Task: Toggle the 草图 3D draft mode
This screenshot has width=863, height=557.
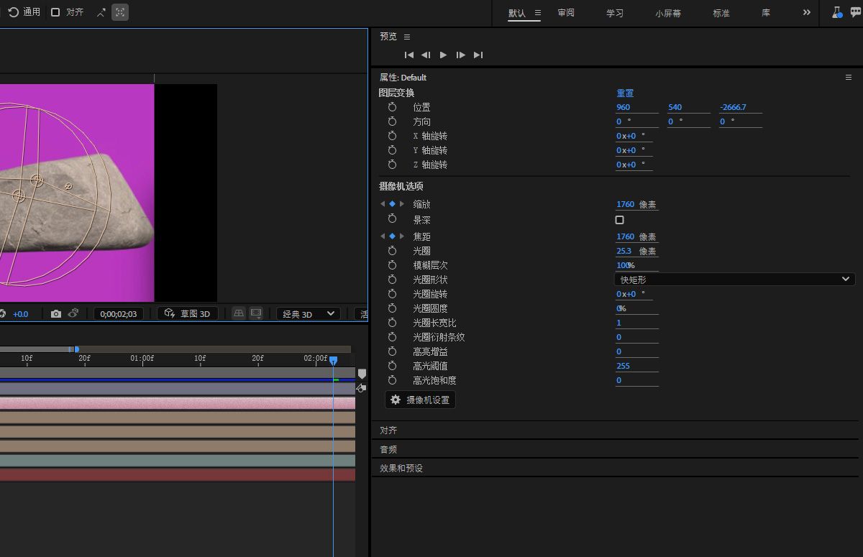Action: tap(187, 314)
